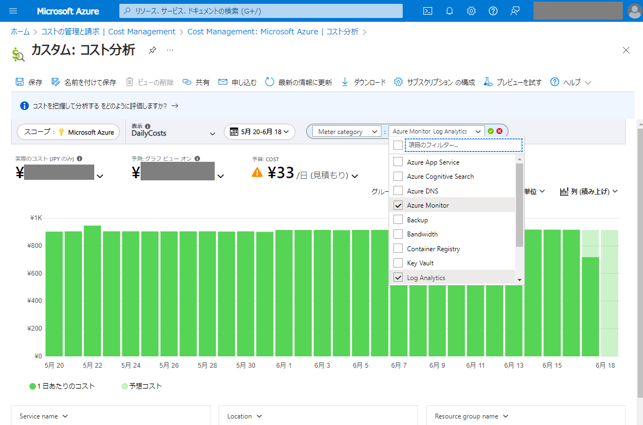Confirm the filter with green check icon
The width and height of the screenshot is (643, 425).
(x=490, y=131)
